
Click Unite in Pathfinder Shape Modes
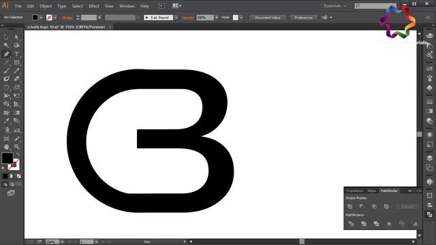pos(350,206)
